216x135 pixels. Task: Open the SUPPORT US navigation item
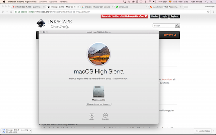[x=170, y=35]
